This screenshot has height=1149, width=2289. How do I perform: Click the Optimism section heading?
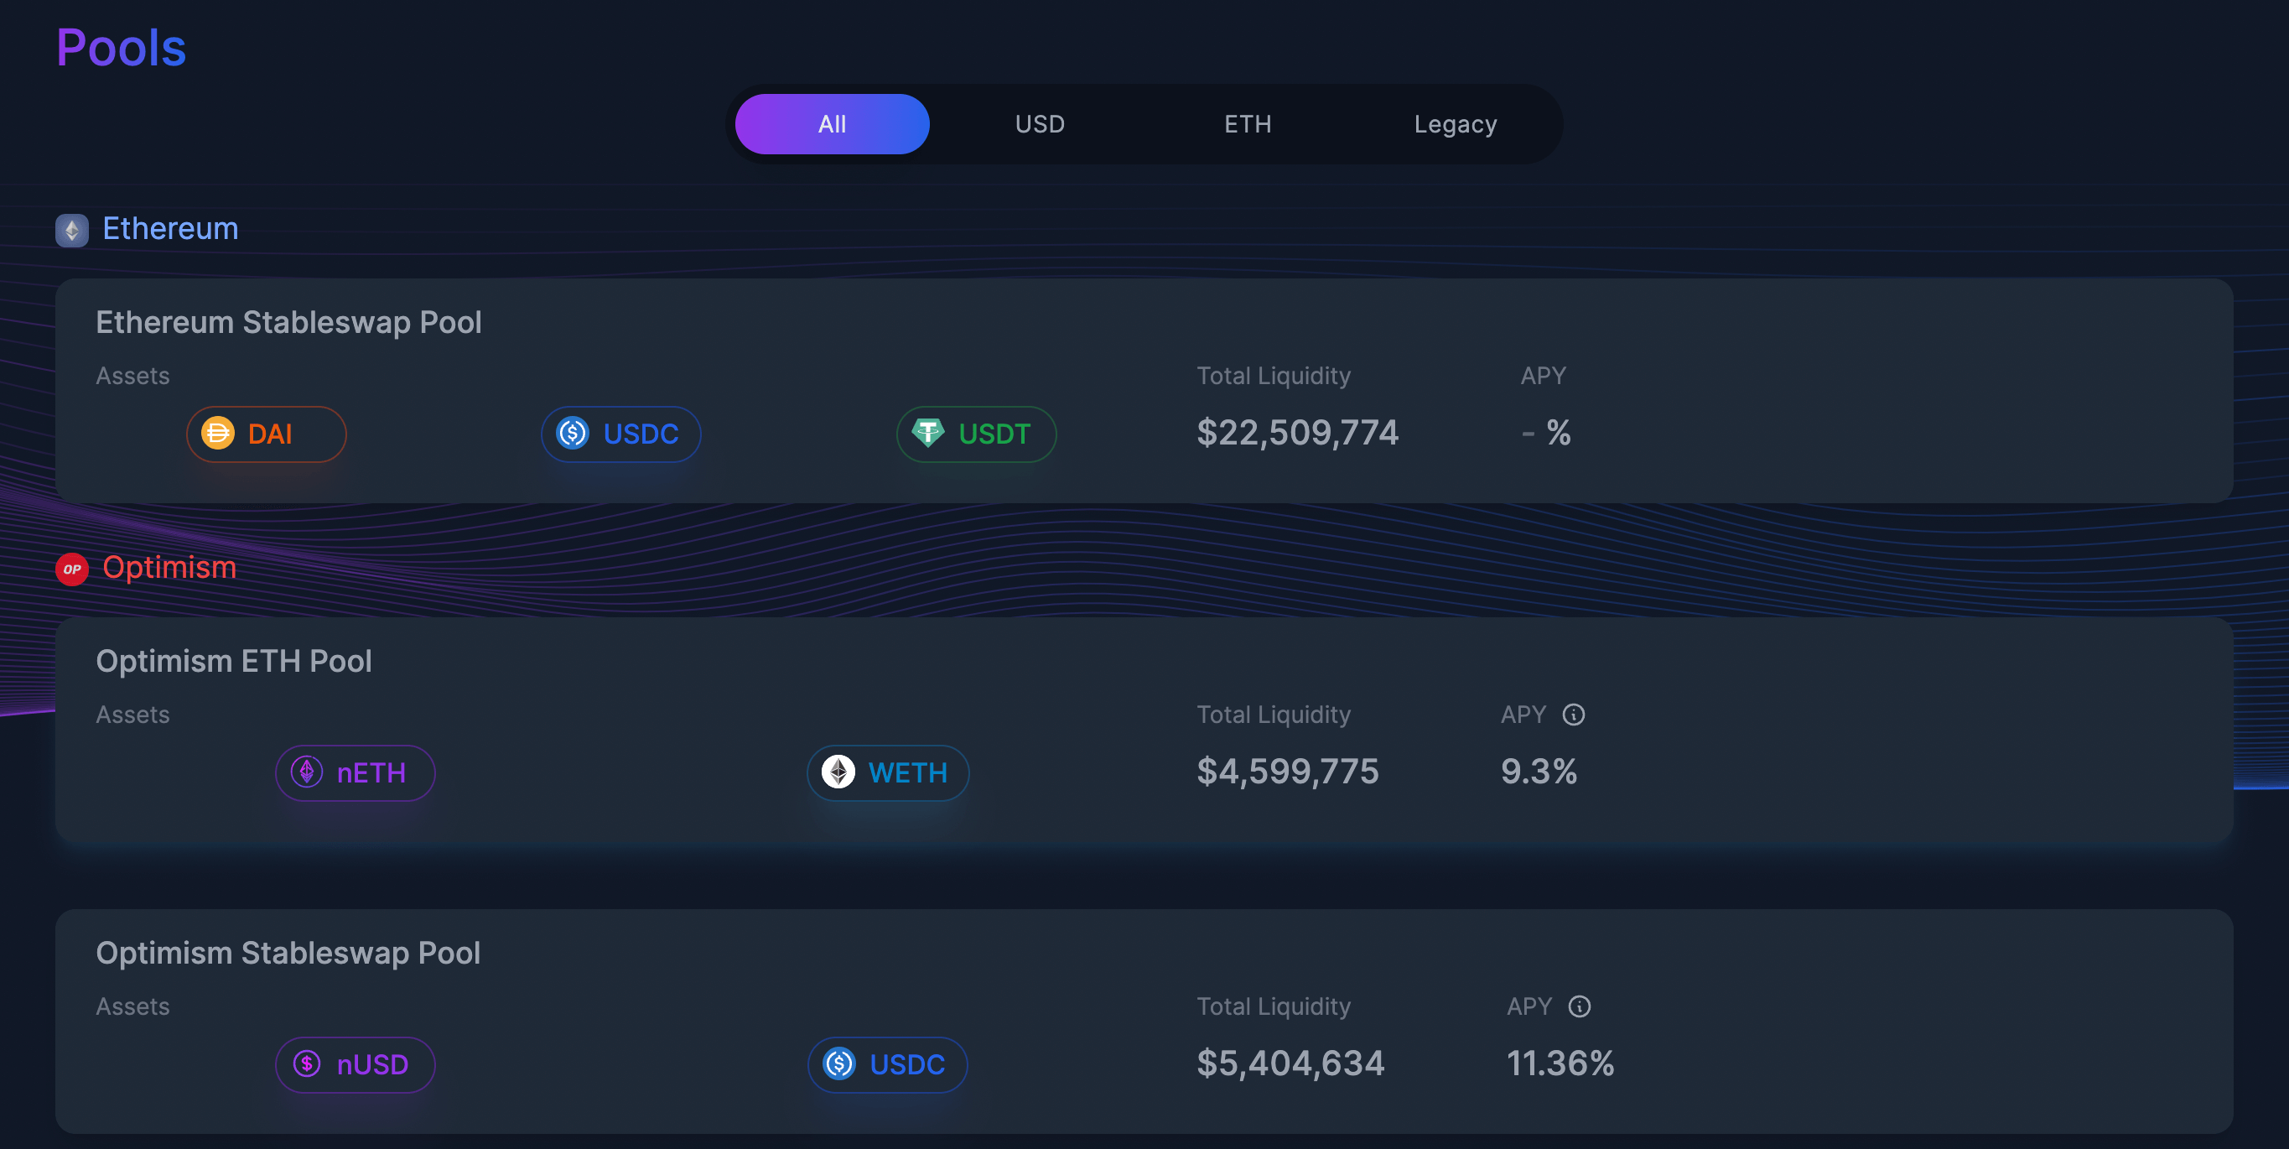169,567
